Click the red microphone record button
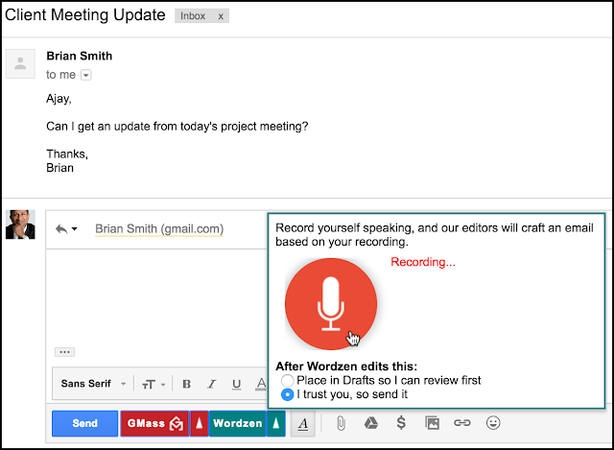The height and width of the screenshot is (450, 614). pyautogui.click(x=331, y=304)
